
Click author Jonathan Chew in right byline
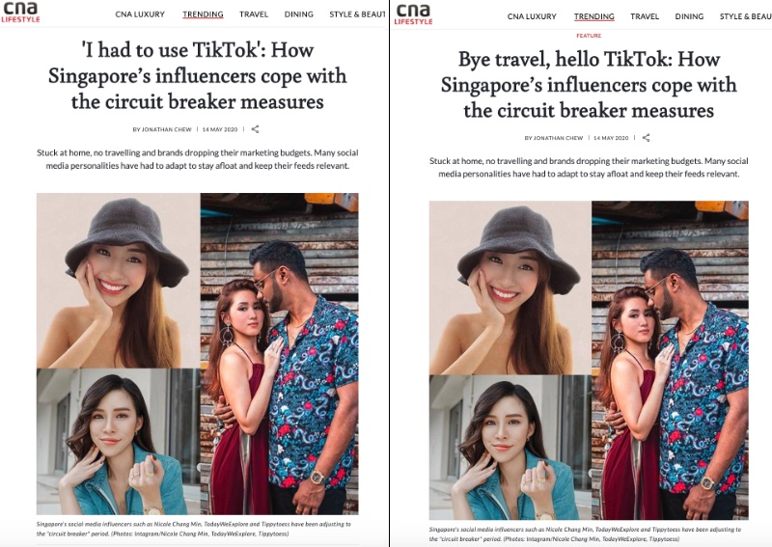point(554,138)
